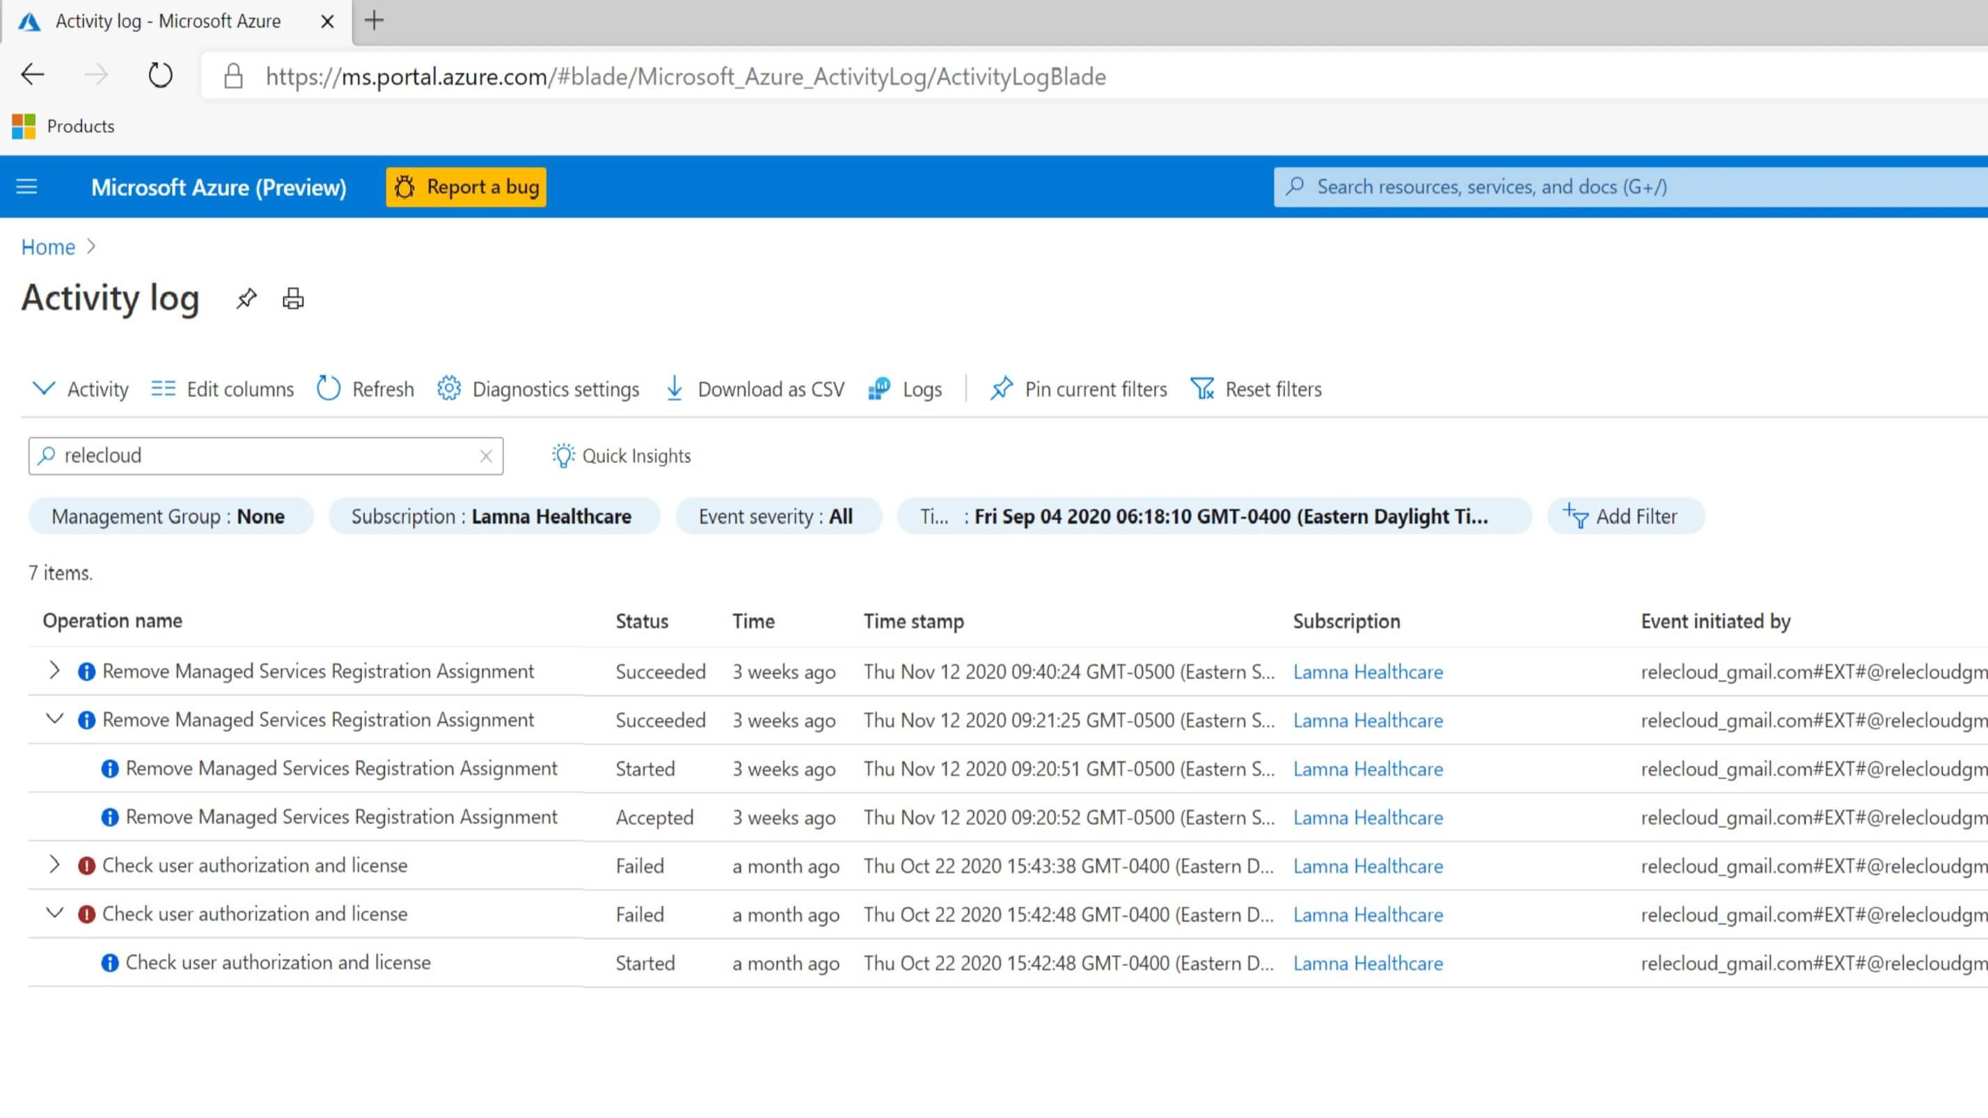Click the print icon beside the Activity log title
The image size is (1988, 1118).
(x=292, y=298)
